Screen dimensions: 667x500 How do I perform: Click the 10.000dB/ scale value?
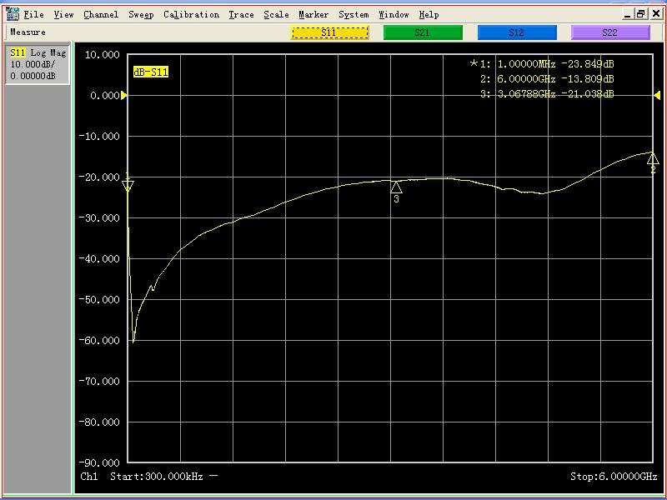point(33,64)
